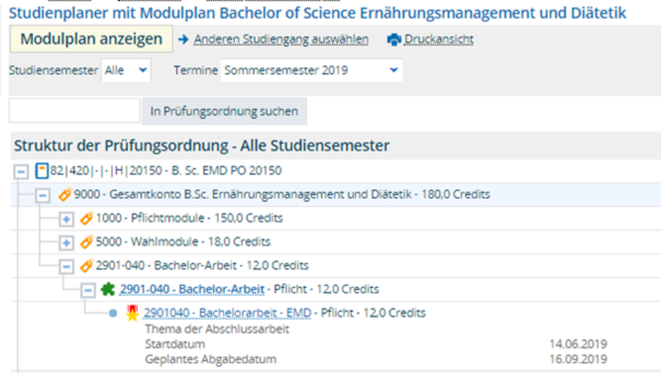Click the Prüfungsordnung search input field
Screen dimensions: 661x373
click(75, 111)
